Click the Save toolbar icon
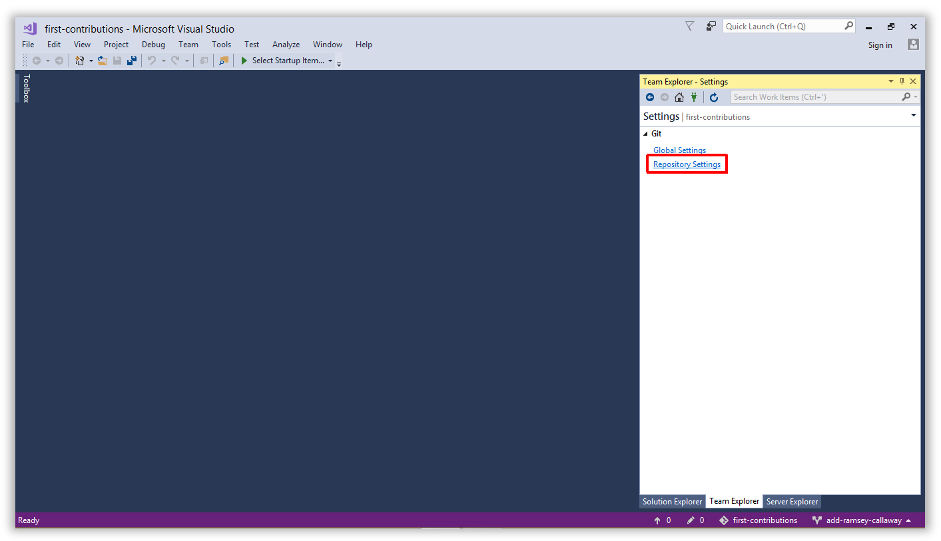Image resolution: width=941 pixels, height=541 pixels. pyautogui.click(x=117, y=61)
